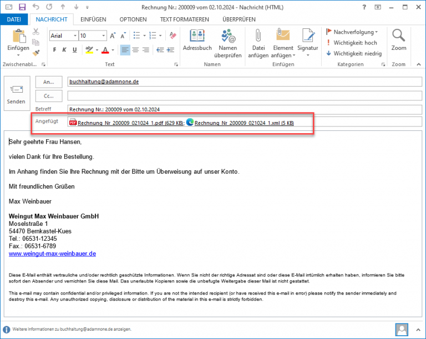Attach a file with Datei anfügen

coord(258,42)
